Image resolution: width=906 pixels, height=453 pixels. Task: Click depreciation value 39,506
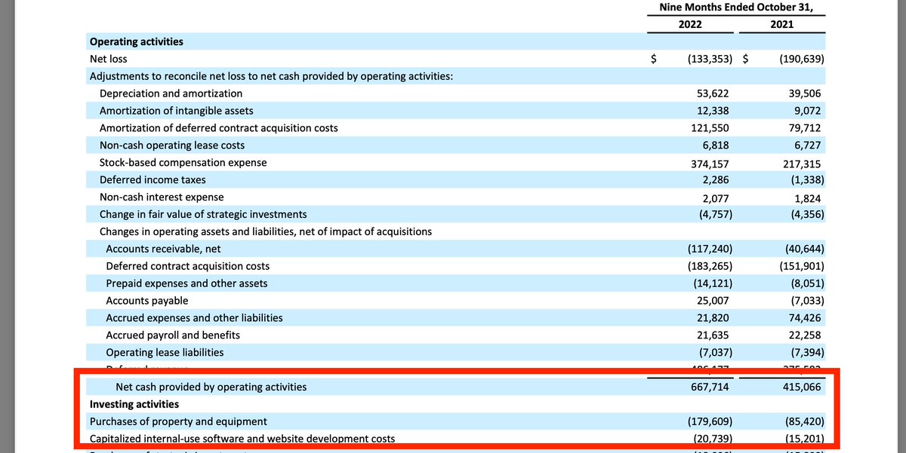tap(804, 93)
